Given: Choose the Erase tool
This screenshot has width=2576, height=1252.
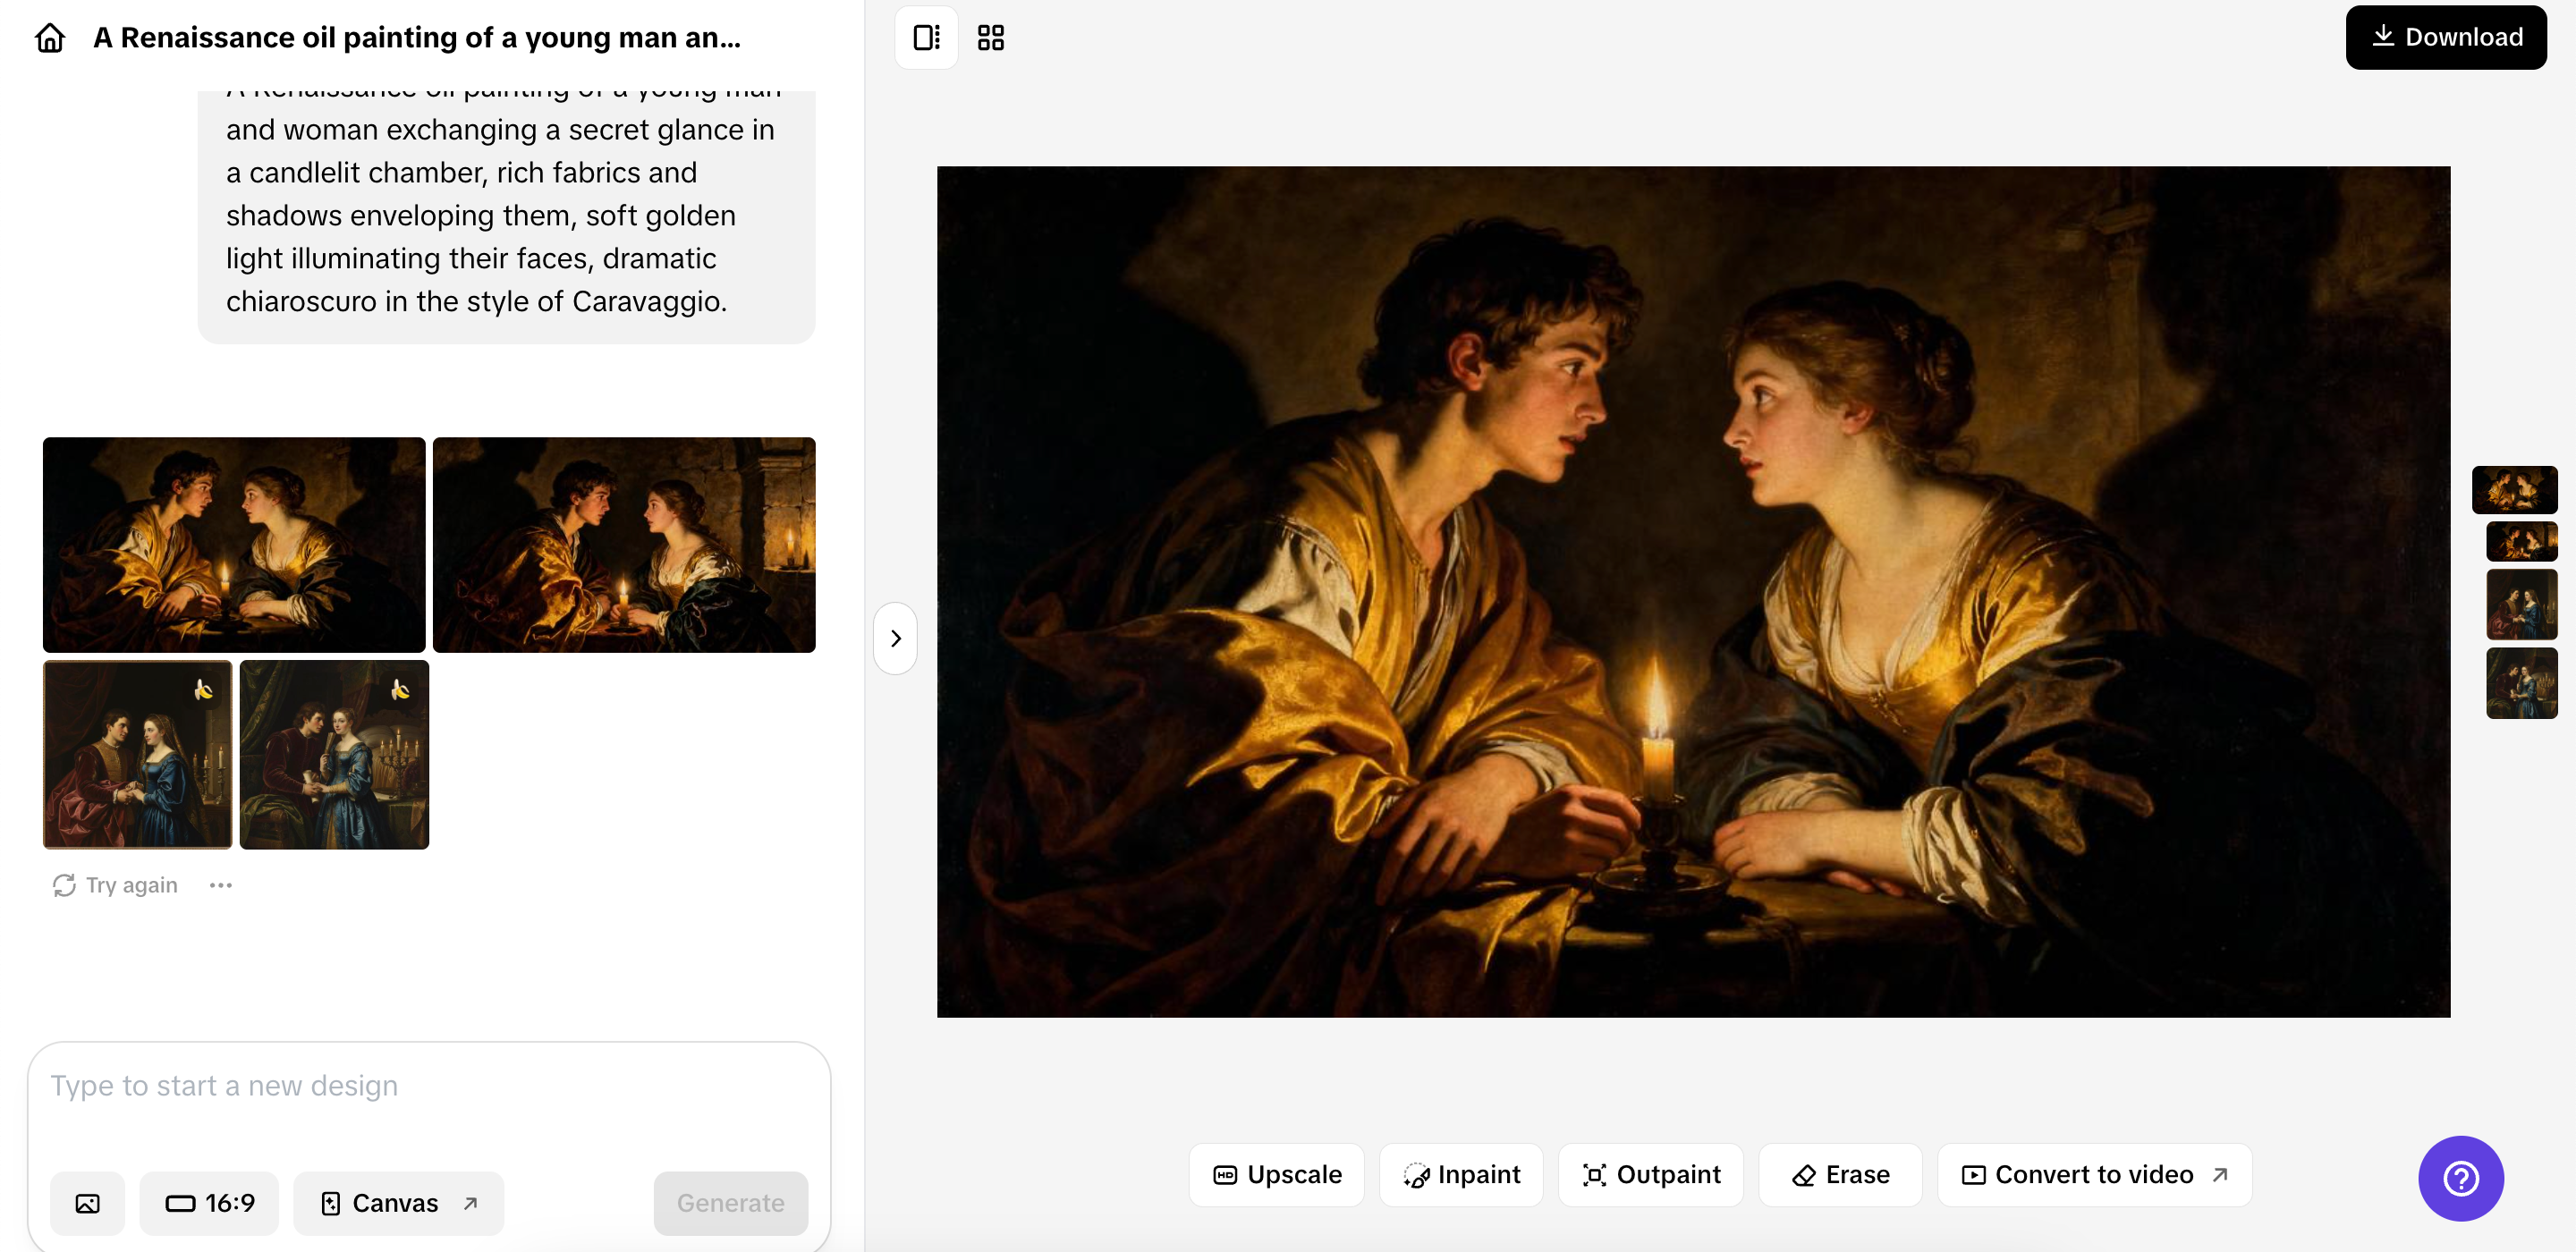Looking at the screenshot, I should click(1840, 1174).
